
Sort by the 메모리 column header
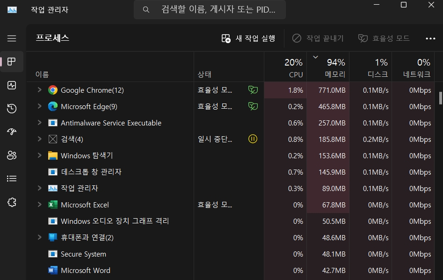[328, 67]
